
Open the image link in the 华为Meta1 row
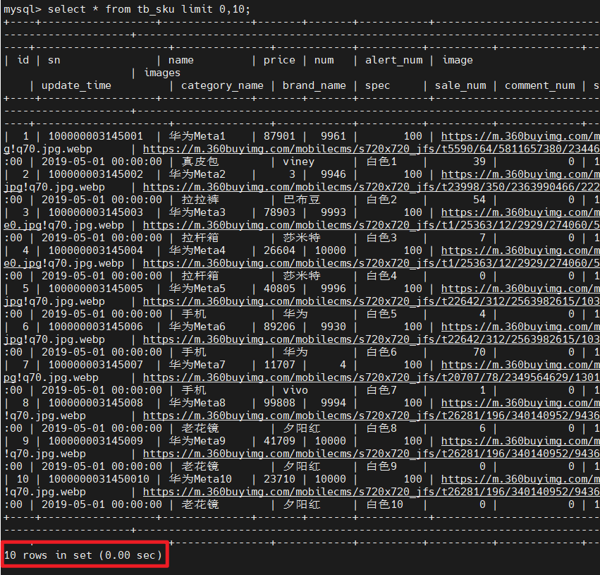pyautogui.click(x=520, y=136)
